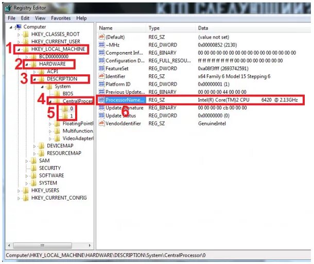
Task: Select the ProcessorNameString value row
Action: coord(200,100)
